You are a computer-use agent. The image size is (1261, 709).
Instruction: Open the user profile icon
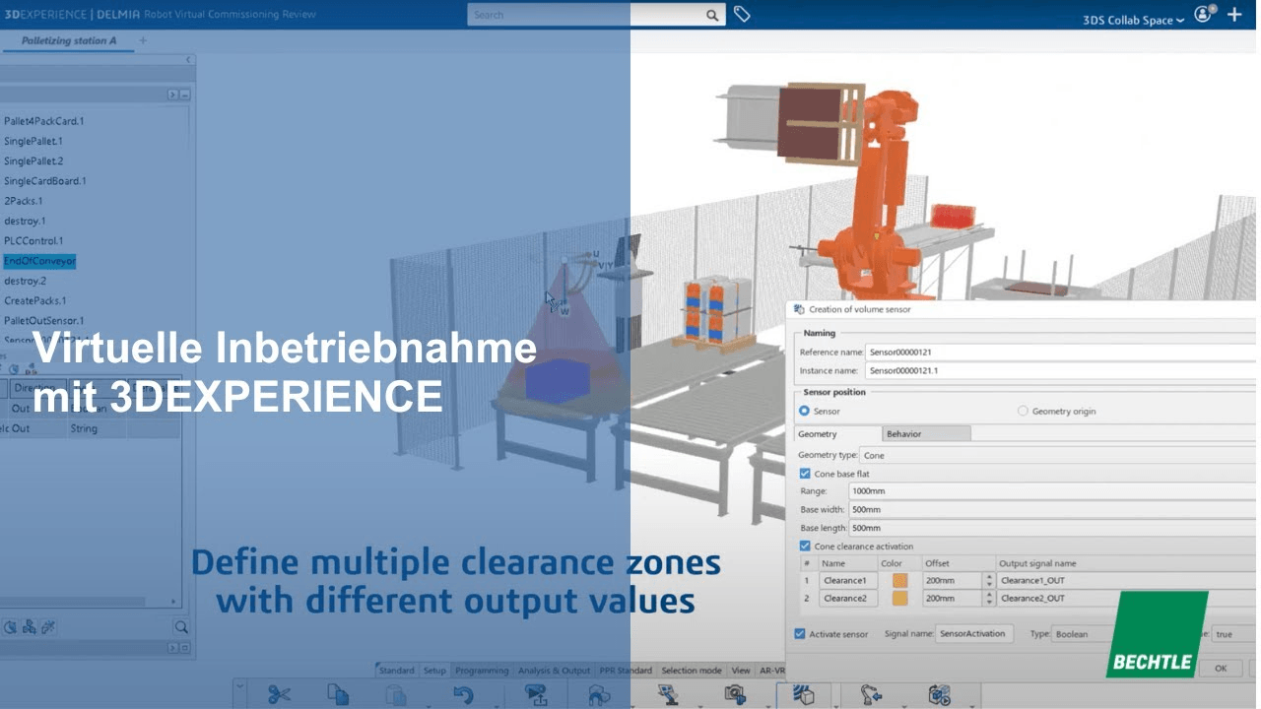(1203, 15)
